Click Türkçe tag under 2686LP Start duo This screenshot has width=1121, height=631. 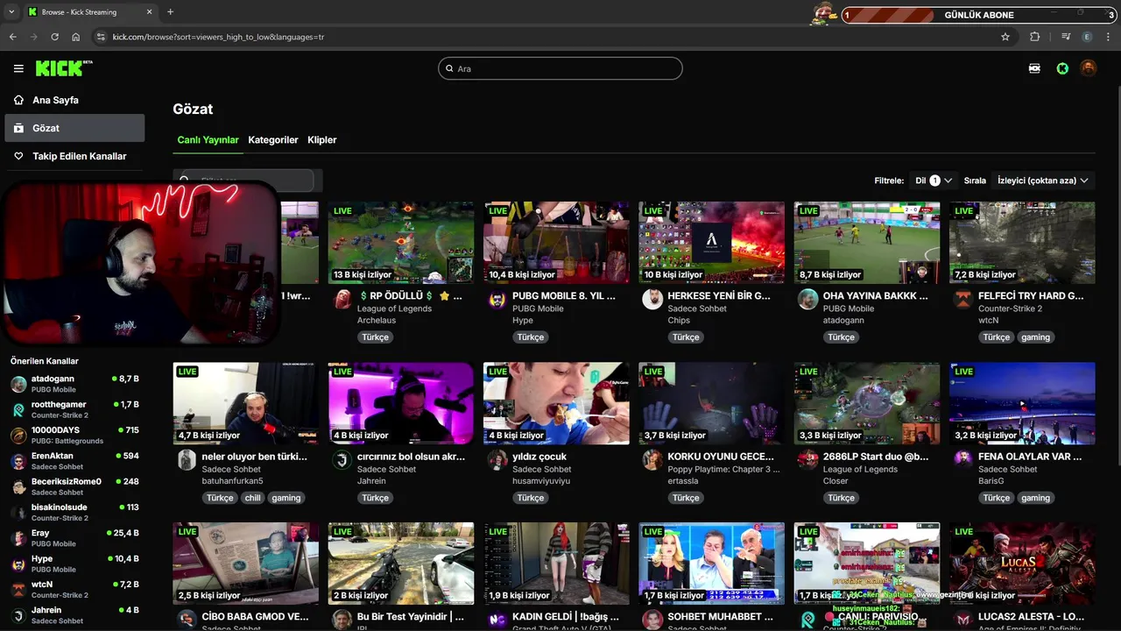pyautogui.click(x=842, y=498)
